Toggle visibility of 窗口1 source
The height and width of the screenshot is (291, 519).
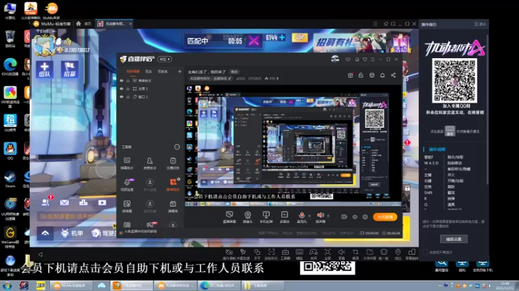point(121,97)
